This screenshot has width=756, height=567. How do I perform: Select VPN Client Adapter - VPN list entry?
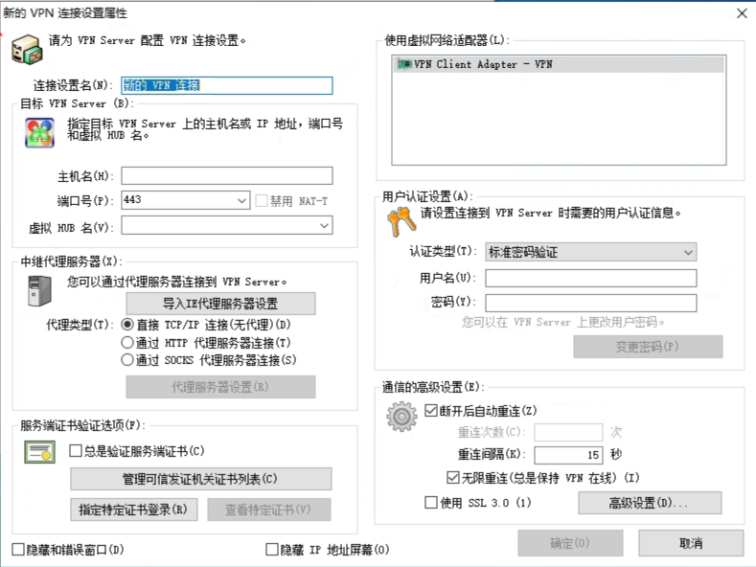559,64
